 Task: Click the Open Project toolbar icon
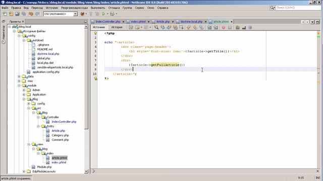coord(17,14)
